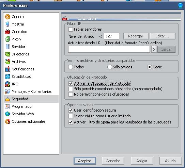Image resolution: width=185 pixels, height=168 pixels.
Task: Open the Estadísticas chart icon
Action: click(7, 77)
